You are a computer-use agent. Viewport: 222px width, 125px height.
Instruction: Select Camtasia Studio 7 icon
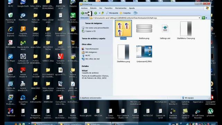[x=185, y=114]
